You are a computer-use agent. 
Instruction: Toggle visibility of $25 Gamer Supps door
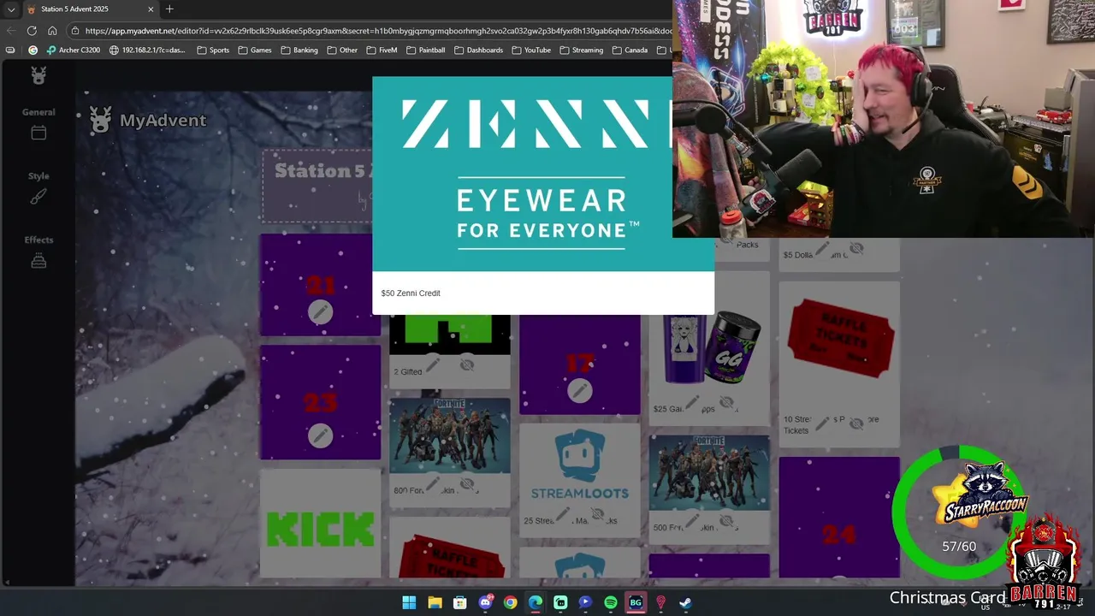[x=726, y=402]
